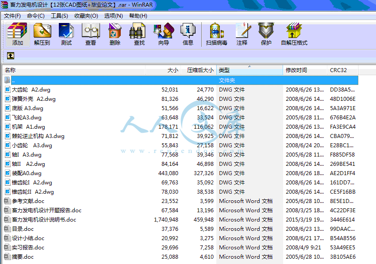Click the DWG icon of 装配A0.dwg
Viewport: 376px width, 264px height.
8,173
